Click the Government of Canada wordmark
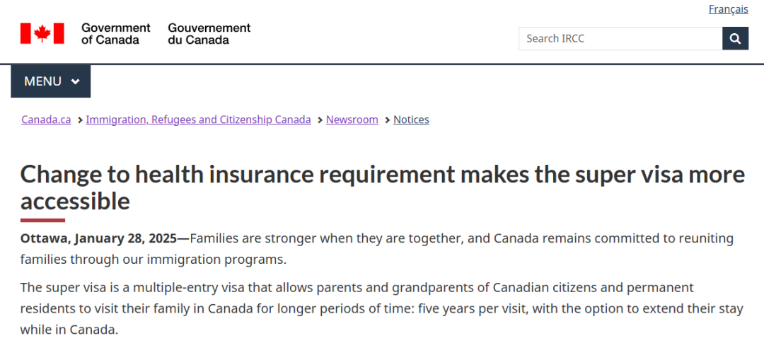Image resolution: width=764 pixels, height=343 pixels. (x=116, y=34)
